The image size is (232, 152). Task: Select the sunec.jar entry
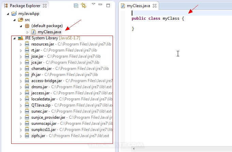[x=71, y=111]
